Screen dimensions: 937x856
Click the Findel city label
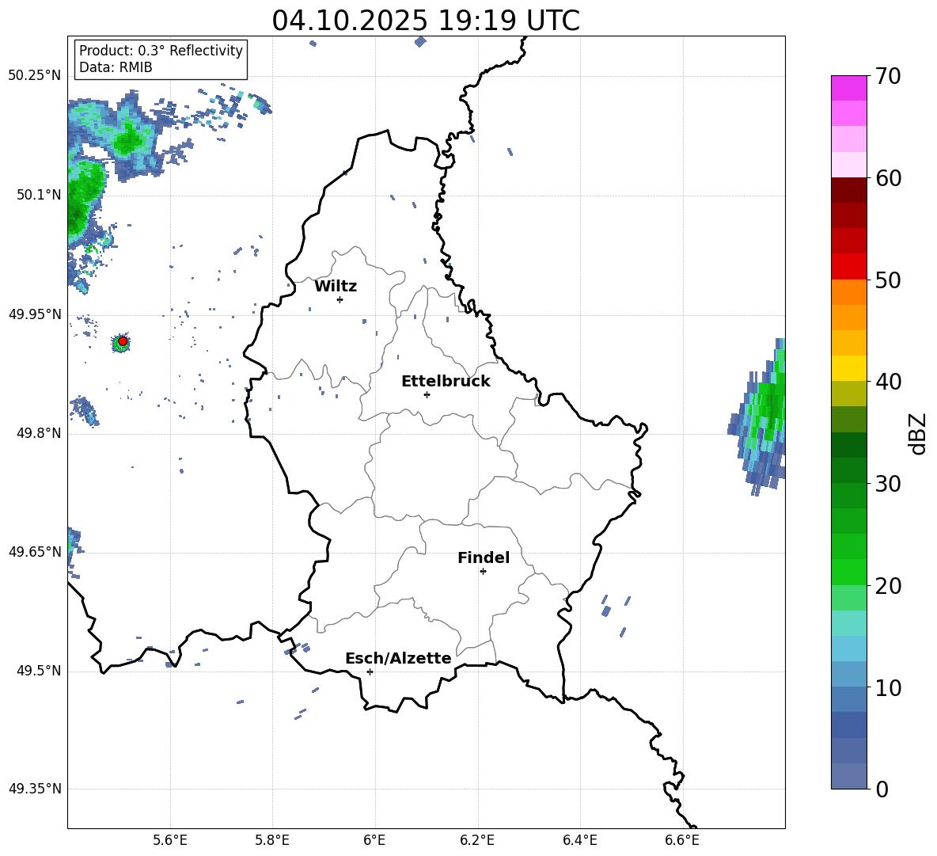tap(484, 557)
